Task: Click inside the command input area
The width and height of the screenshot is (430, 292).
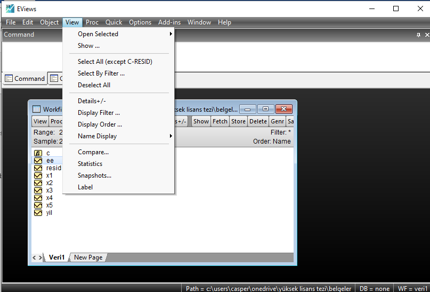Action: (x=216, y=57)
